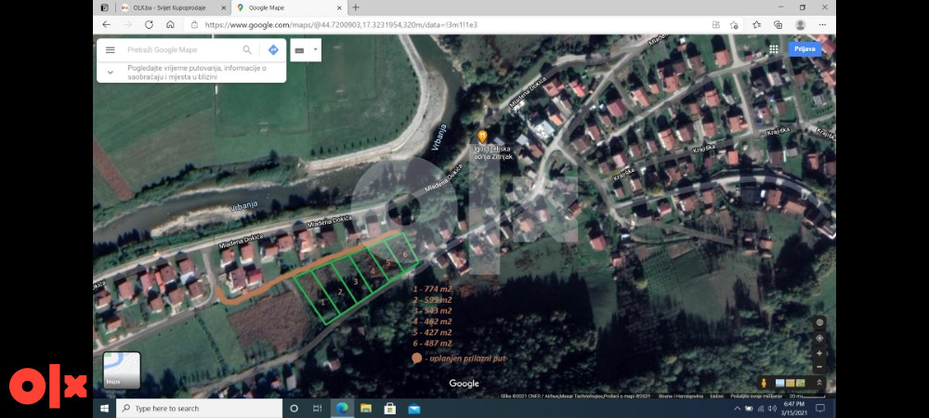The width and height of the screenshot is (929, 418).
Task: Switch to the Mapa layer thumbnail
Action: 122,370
